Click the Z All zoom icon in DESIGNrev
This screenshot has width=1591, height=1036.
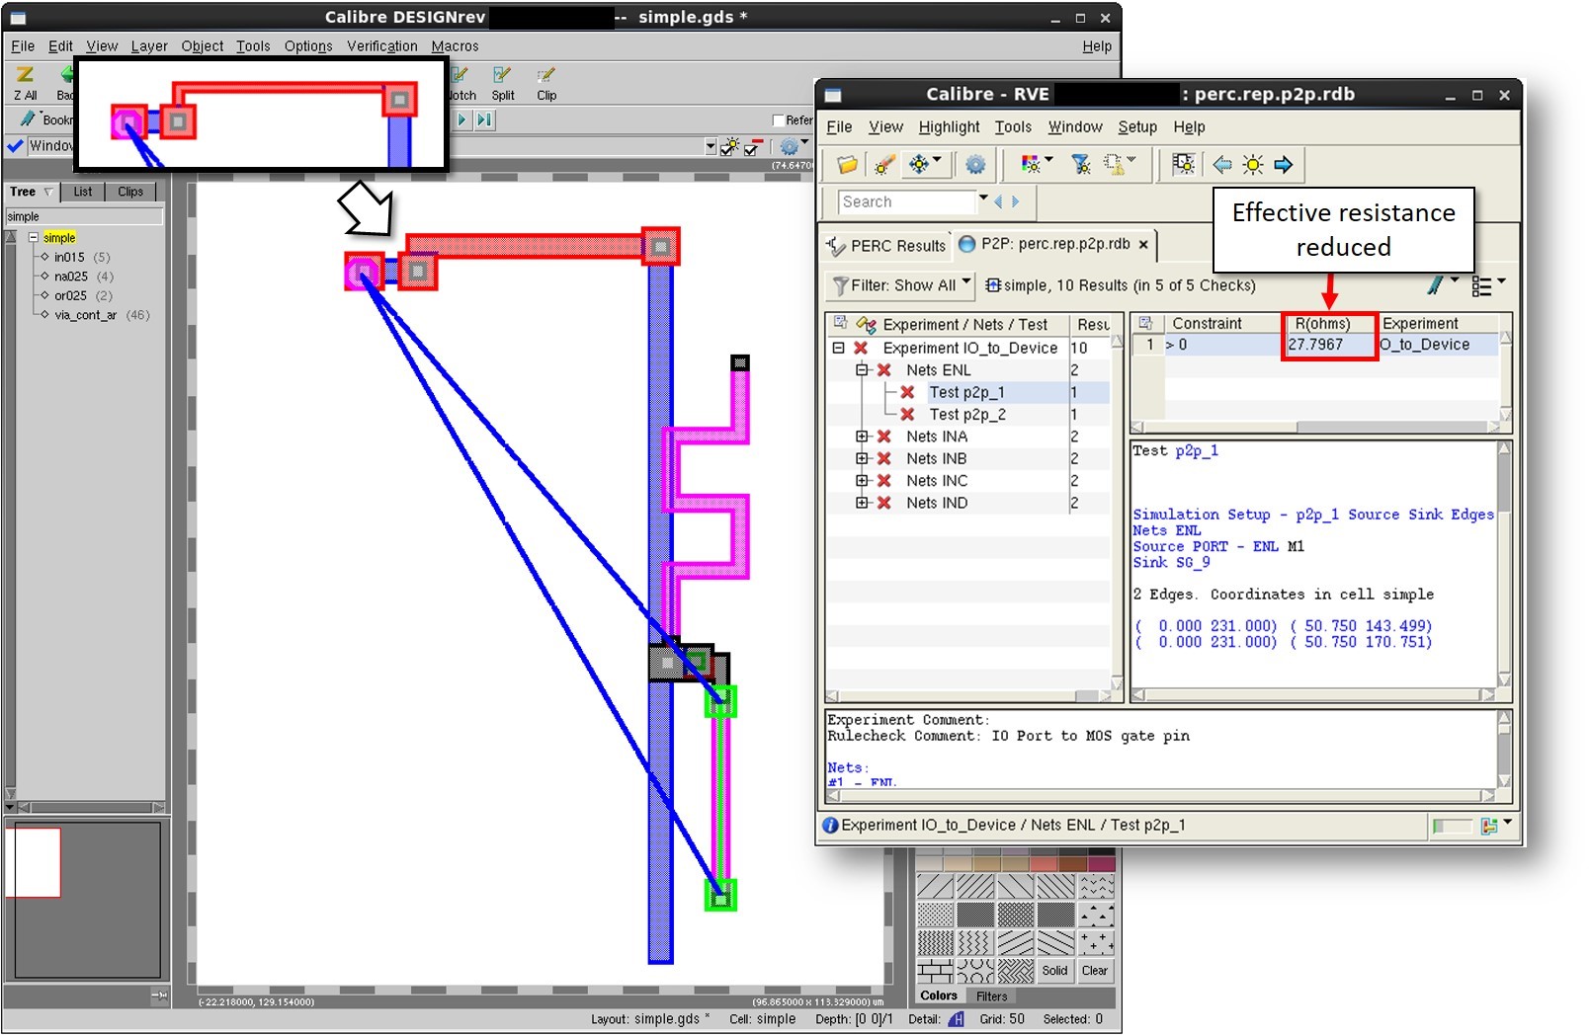tap(25, 75)
